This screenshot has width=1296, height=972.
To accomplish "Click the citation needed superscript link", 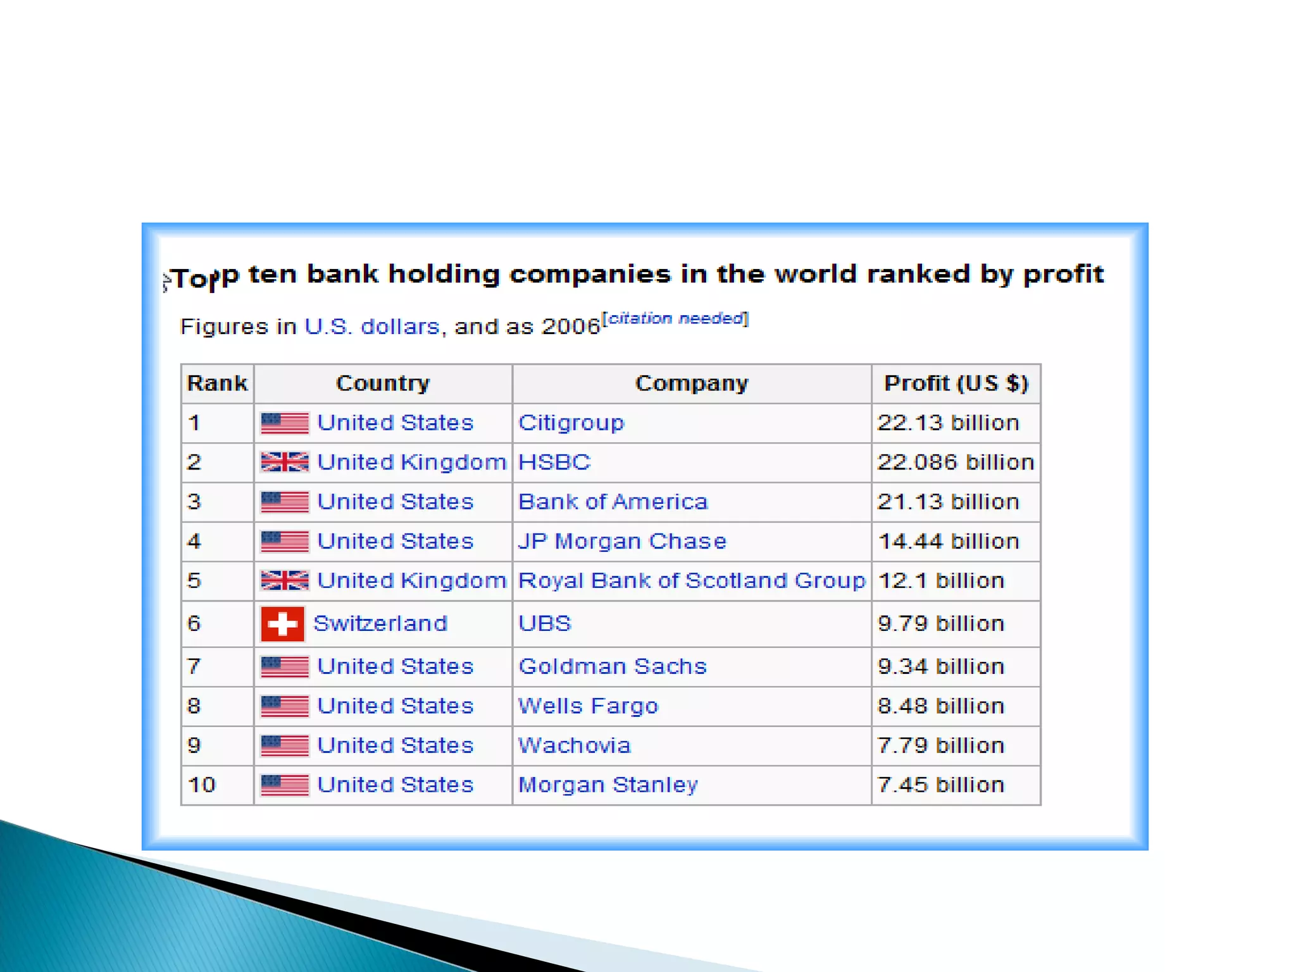I will tap(675, 318).
